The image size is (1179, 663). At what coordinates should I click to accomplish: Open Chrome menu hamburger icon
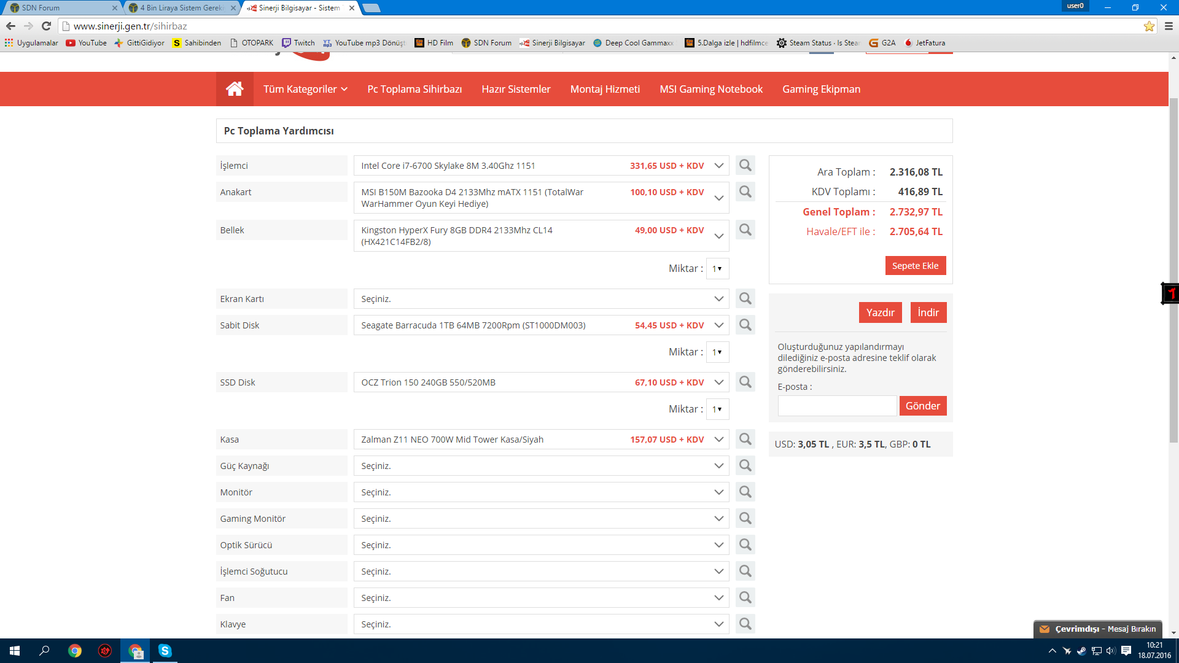coord(1169,26)
